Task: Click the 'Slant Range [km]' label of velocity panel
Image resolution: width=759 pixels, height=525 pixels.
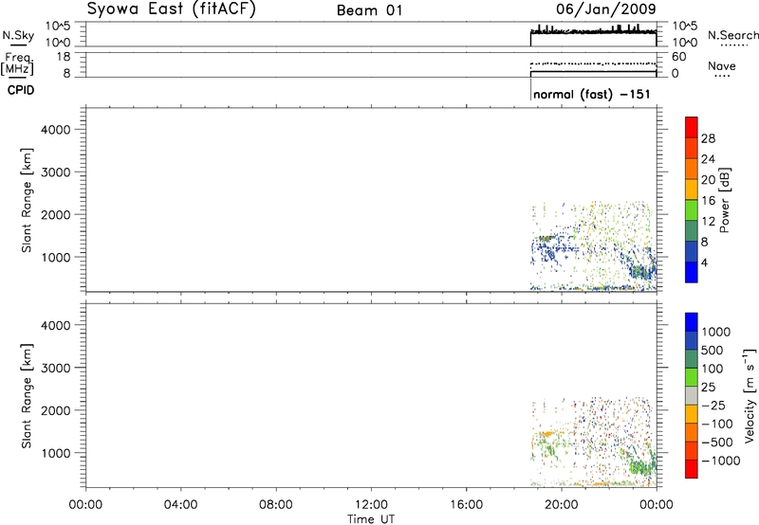Action: tap(27, 396)
